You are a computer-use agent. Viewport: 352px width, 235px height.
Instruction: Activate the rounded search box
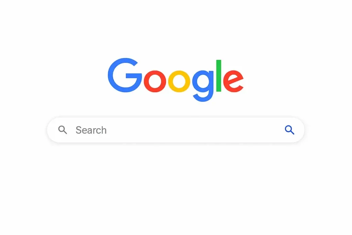(176, 130)
